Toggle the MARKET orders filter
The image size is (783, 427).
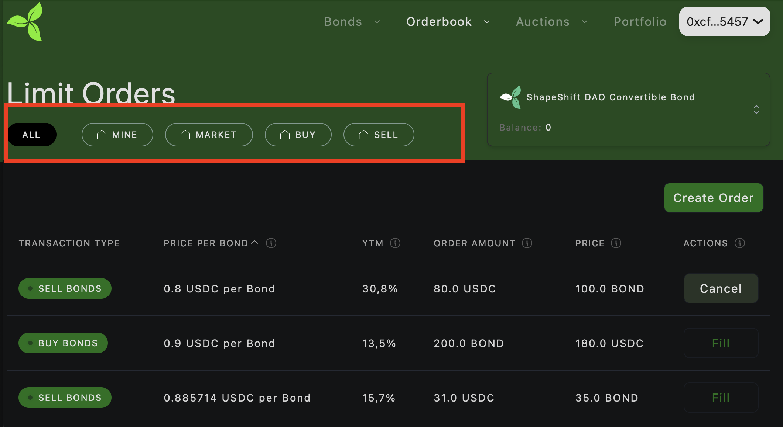pos(209,135)
